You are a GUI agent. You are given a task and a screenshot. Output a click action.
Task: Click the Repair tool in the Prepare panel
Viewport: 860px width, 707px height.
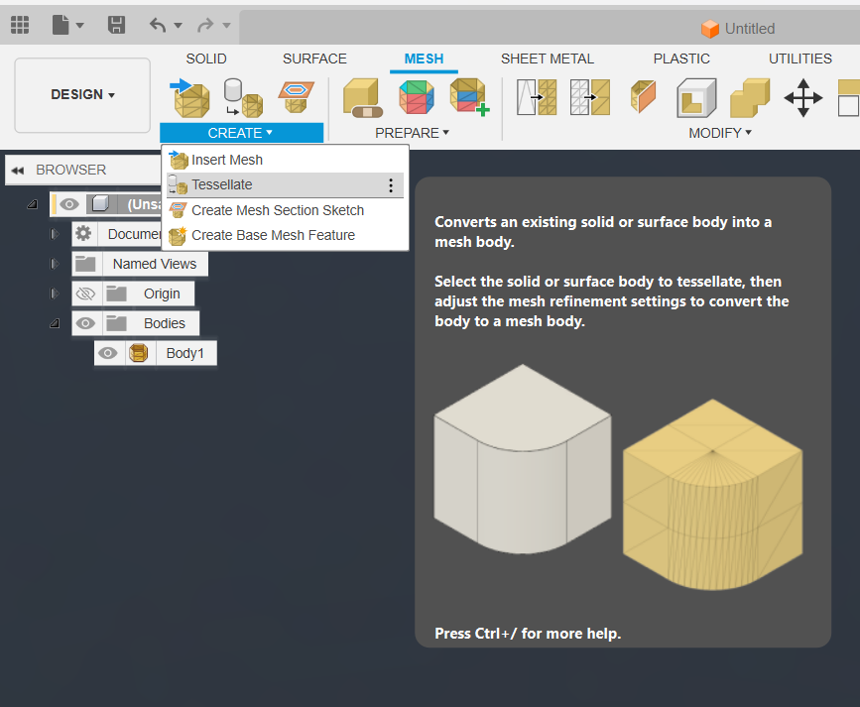(361, 97)
